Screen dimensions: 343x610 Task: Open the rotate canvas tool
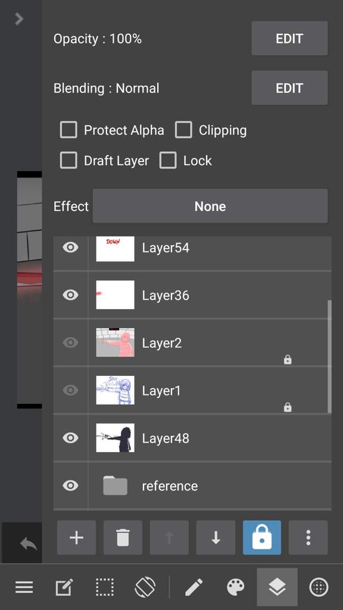pos(145,587)
